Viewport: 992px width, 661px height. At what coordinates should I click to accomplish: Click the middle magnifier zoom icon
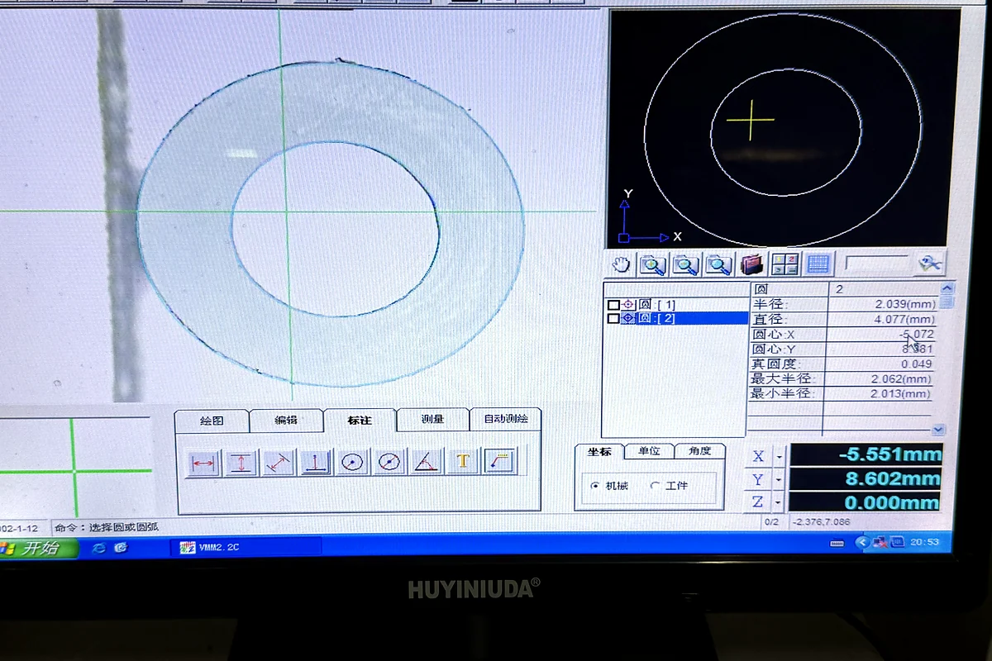tap(685, 265)
